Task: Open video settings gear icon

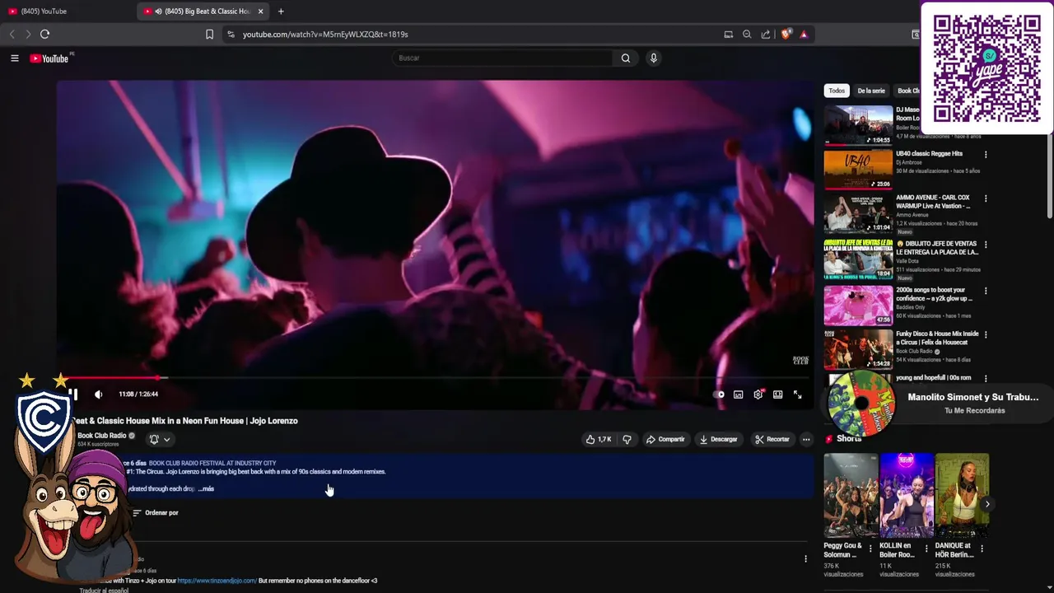Action: (x=758, y=395)
